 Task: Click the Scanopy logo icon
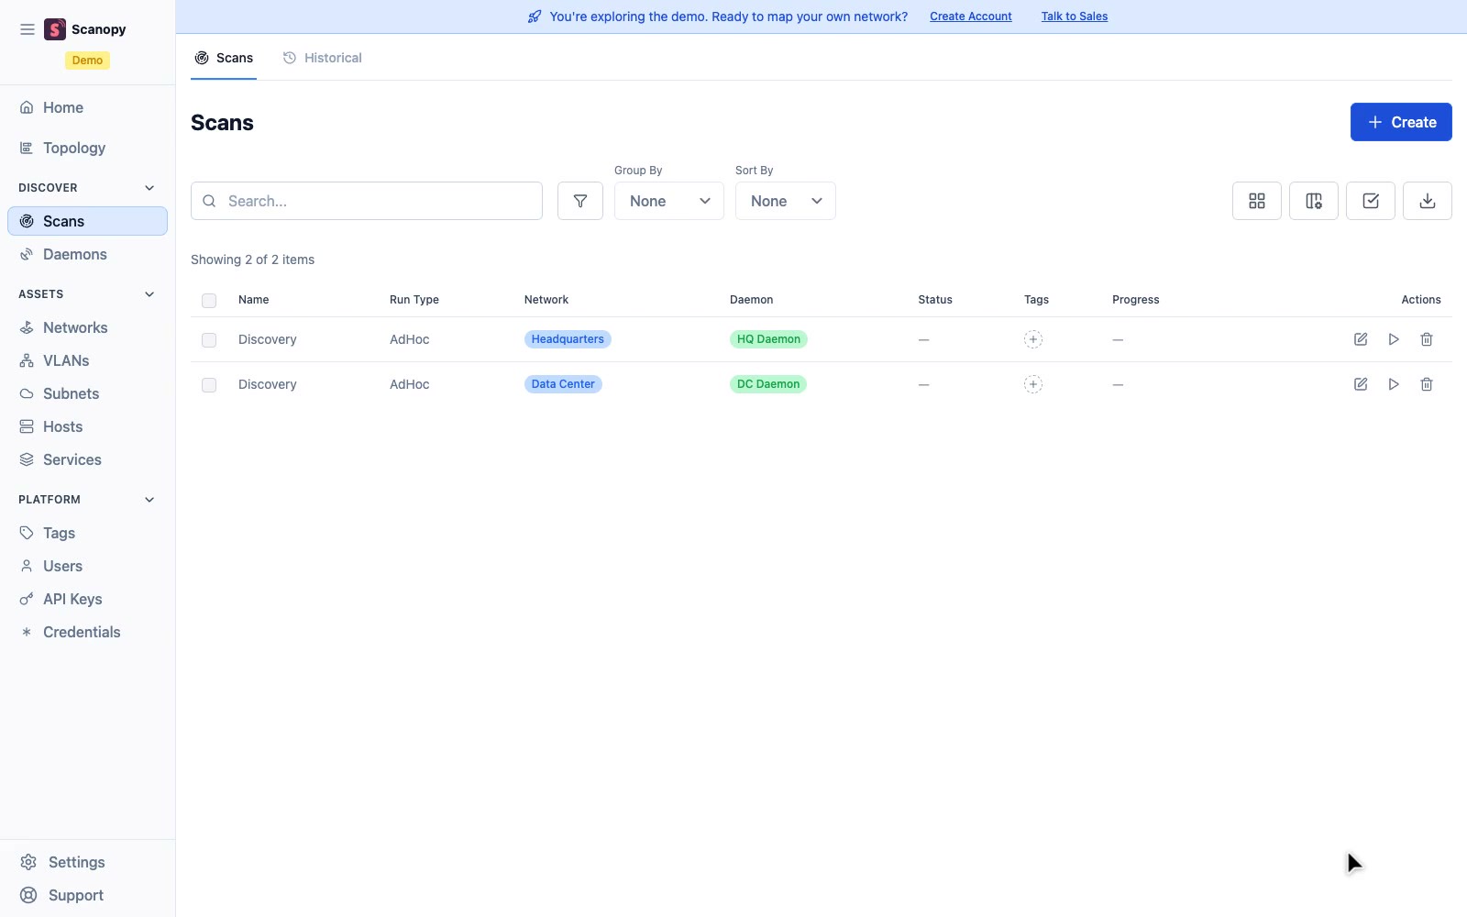point(55,29)
